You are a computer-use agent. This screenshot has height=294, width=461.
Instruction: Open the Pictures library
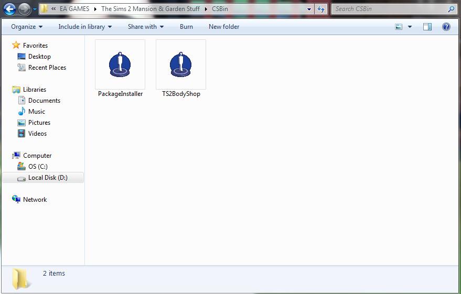(39, 123)
